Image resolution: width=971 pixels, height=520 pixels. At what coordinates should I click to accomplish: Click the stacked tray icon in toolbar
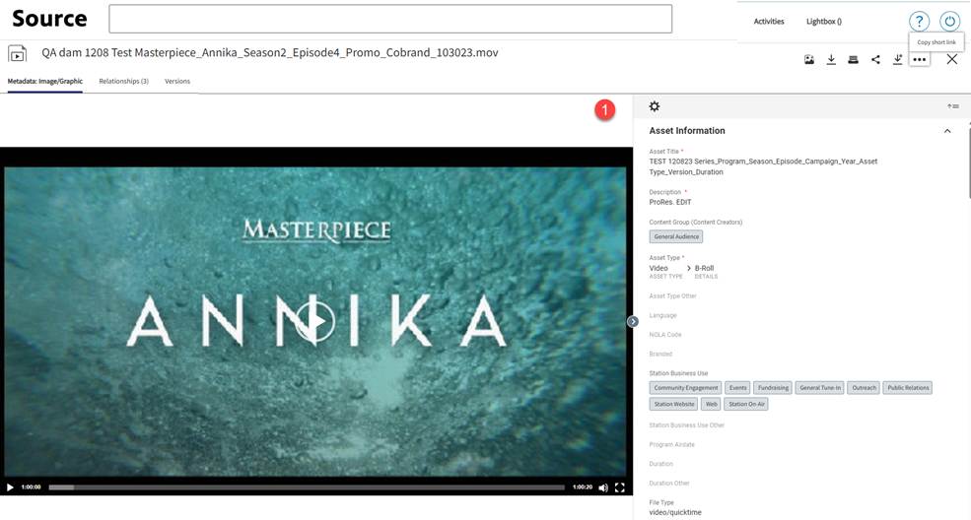coord(853,59)
